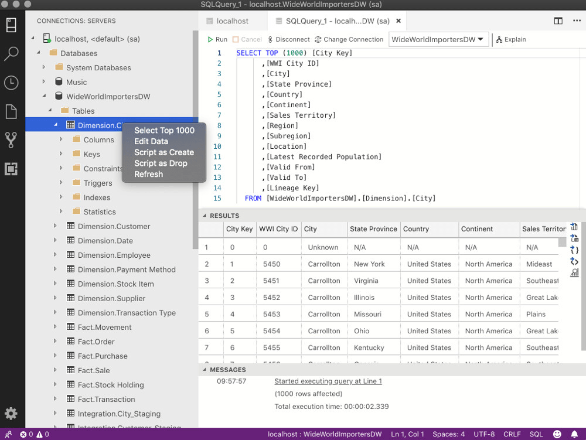586x440 pixels.
Task: Open the Manage settings gear
Action: (x=11, y=412)
